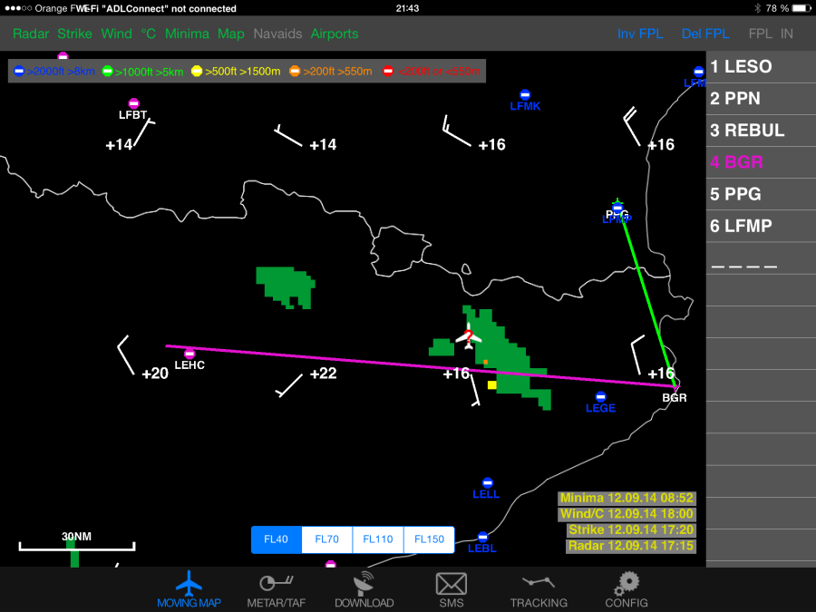Select the FL70 flight level

(x=326, y=539)
